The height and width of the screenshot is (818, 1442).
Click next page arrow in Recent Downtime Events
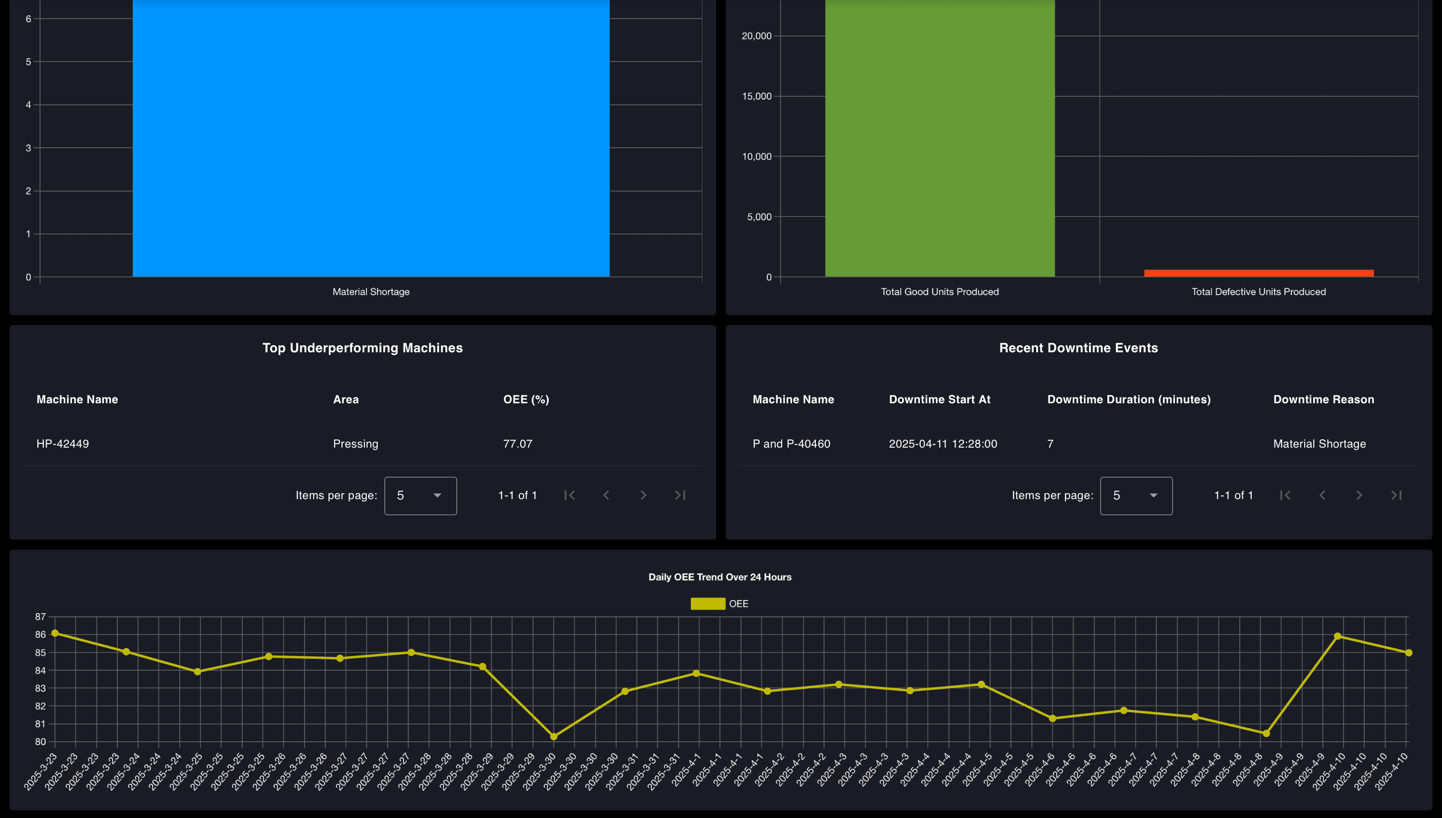point(1360,495)
